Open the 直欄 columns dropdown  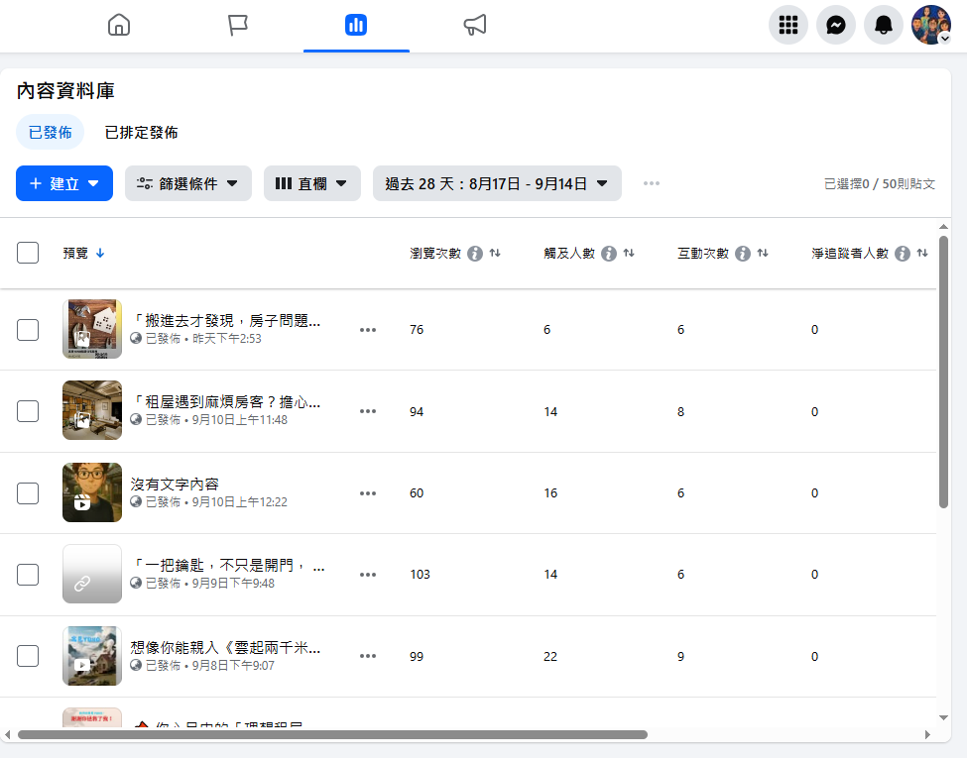[311, 183]
